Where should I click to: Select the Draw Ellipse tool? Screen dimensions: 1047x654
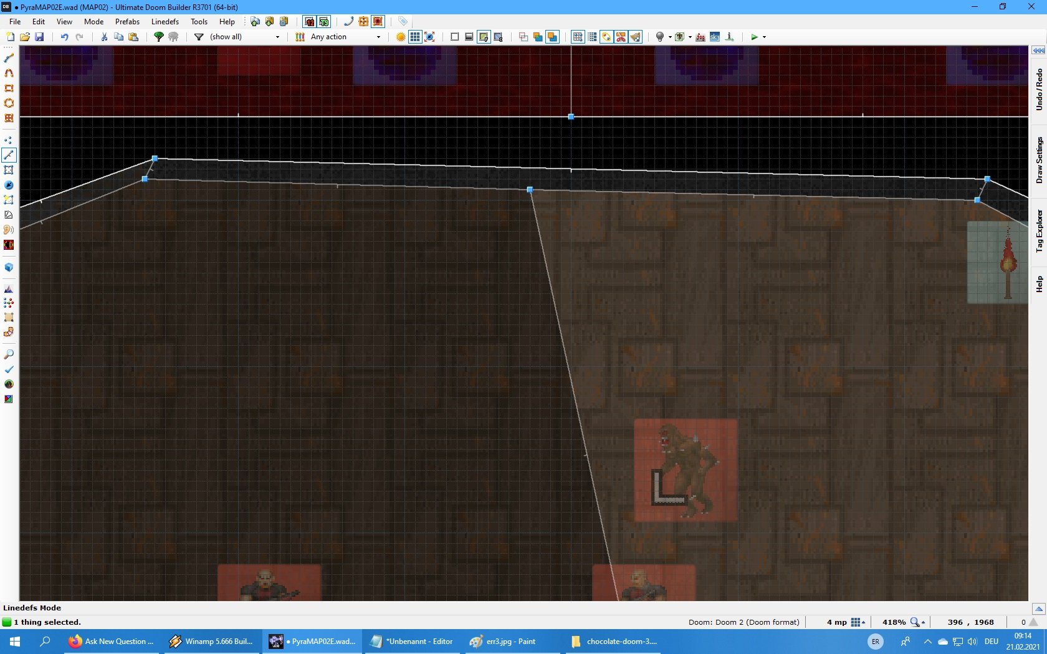pos(9,103)
